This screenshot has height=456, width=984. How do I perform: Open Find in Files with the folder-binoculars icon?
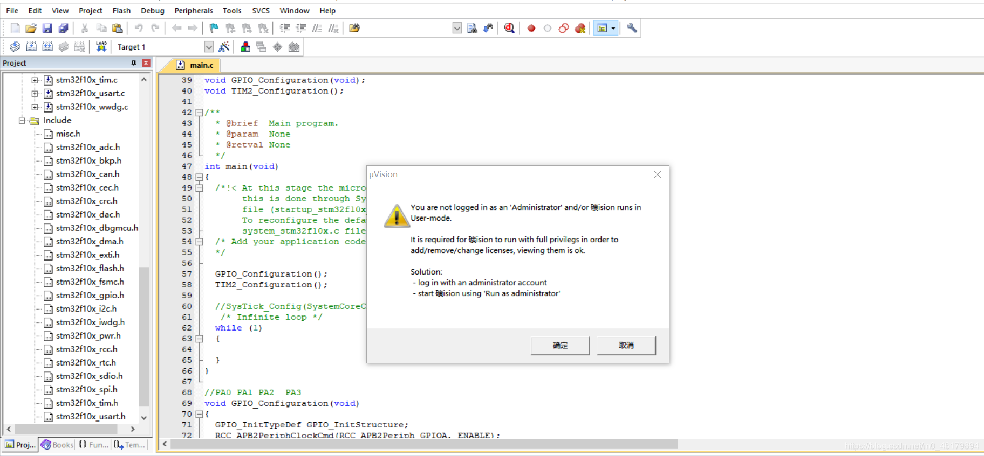(354, 28)
